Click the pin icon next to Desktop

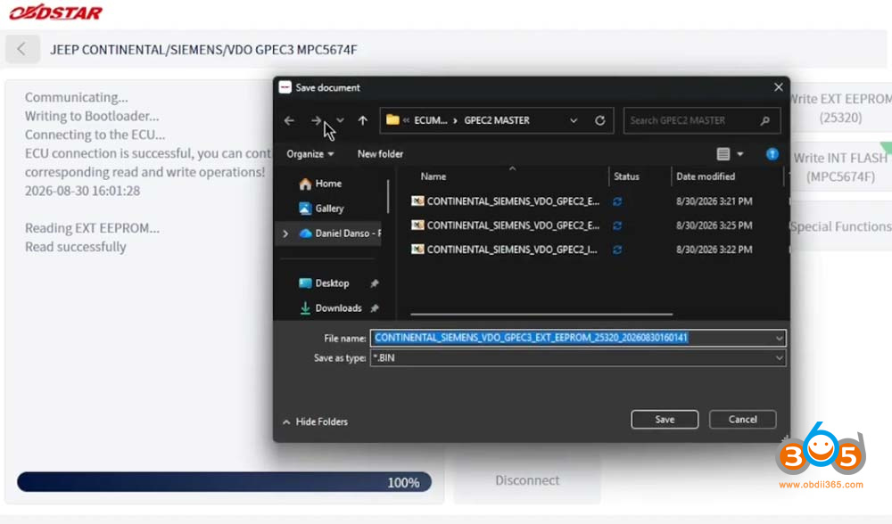tap(375, 283)
